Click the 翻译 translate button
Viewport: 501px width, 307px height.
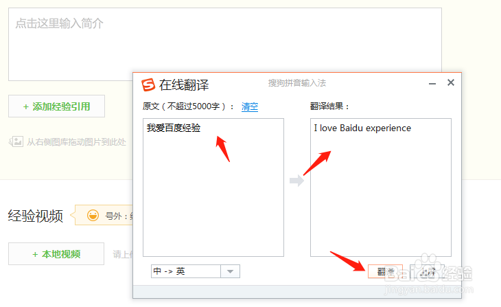click(x=385, y=271)
